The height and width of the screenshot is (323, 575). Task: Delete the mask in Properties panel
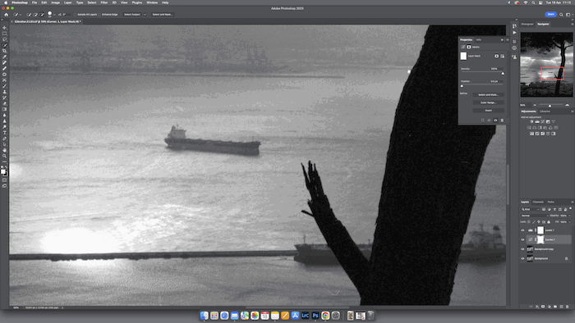click(x=502, y=120)
